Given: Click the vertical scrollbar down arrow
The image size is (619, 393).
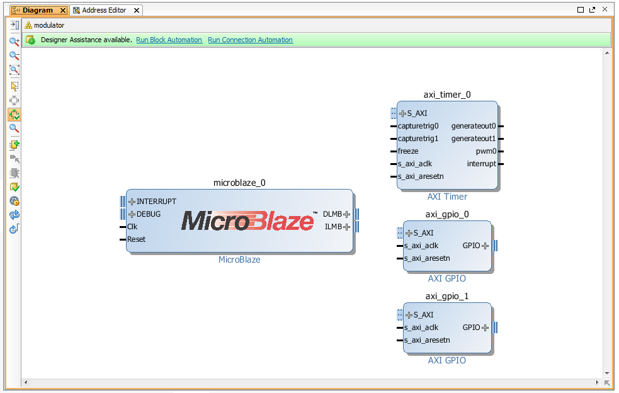Looking at the screenshot, I should click(607, 373).
